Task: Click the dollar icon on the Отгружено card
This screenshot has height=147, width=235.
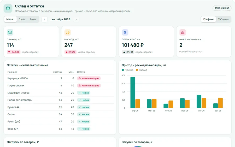Action: [125, 32]
